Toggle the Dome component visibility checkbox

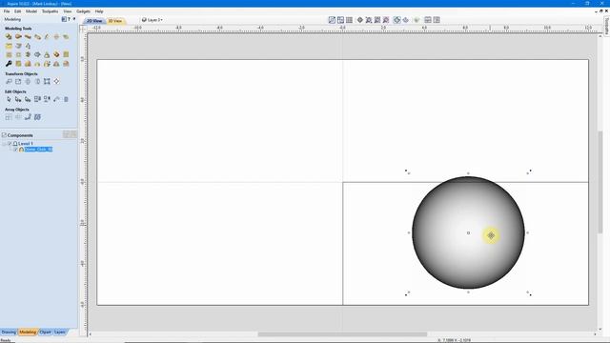[16, 150]
